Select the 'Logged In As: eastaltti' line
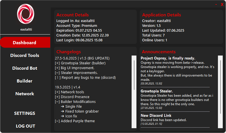Viewport: 226px width, 133px height. tap(76, 21)
